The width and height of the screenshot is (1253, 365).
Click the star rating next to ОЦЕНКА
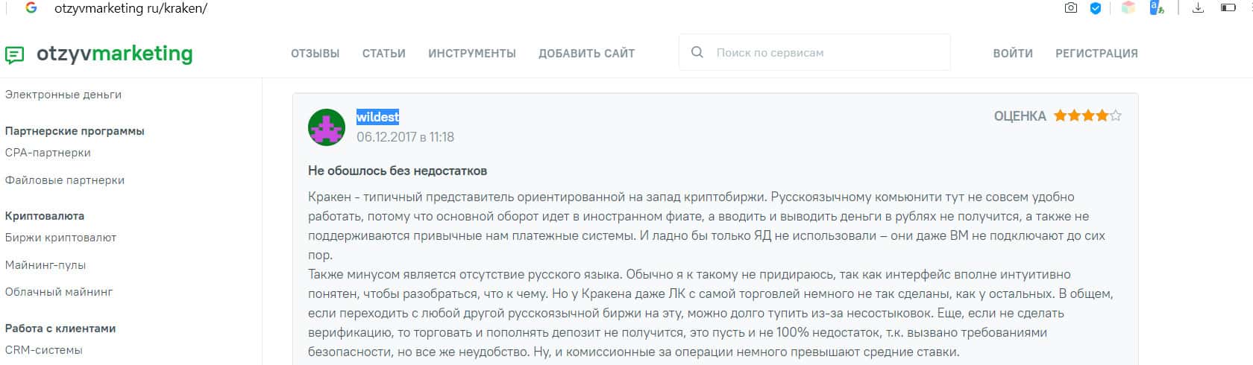coord(1087,116)
